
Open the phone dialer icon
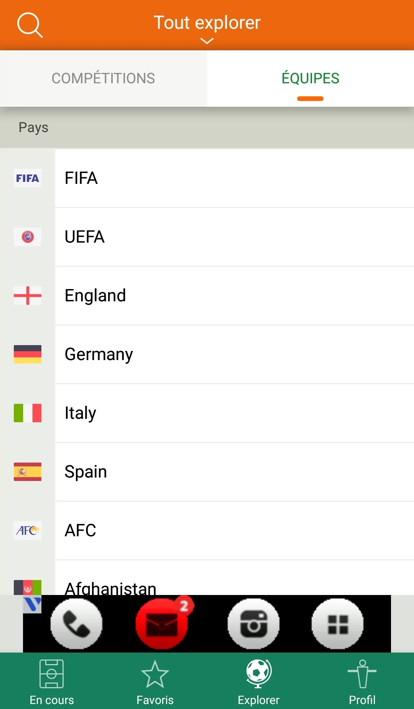77,624
